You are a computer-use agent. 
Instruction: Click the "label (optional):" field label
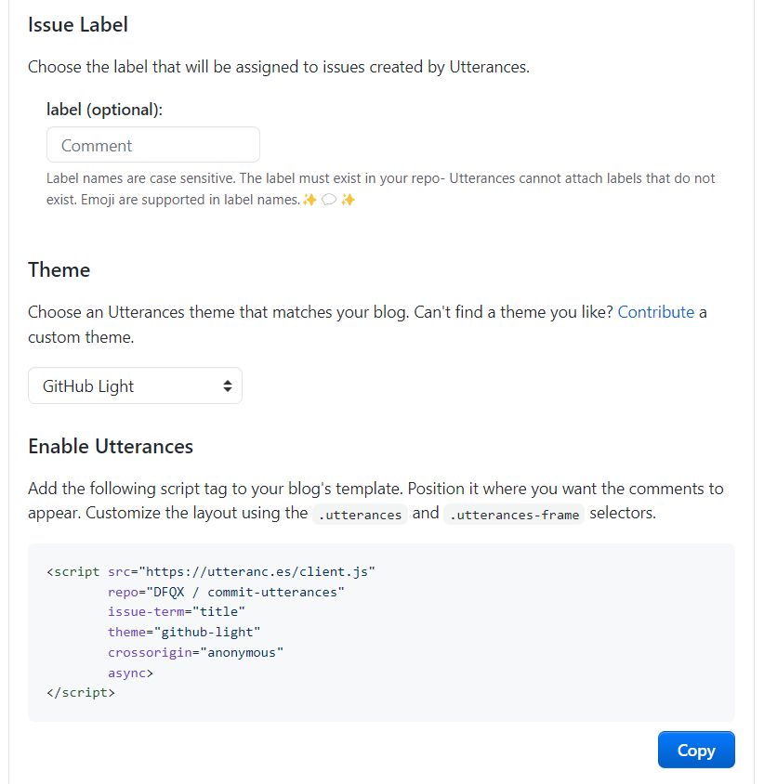coord(105,110)
